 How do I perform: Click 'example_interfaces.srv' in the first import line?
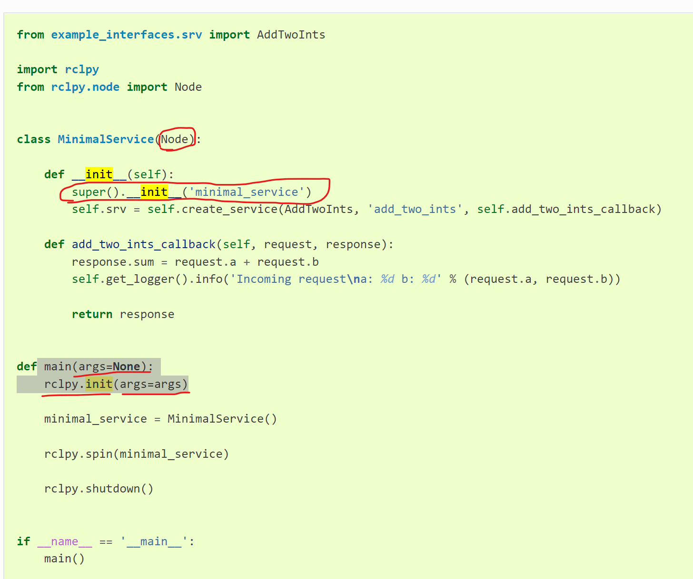[127, 35]
